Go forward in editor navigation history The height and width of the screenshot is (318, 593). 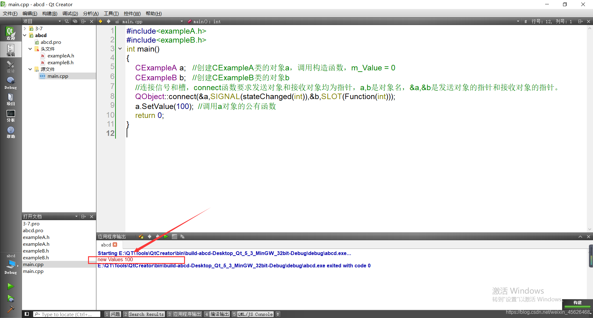pyautogui.click(x=108, y=21)
